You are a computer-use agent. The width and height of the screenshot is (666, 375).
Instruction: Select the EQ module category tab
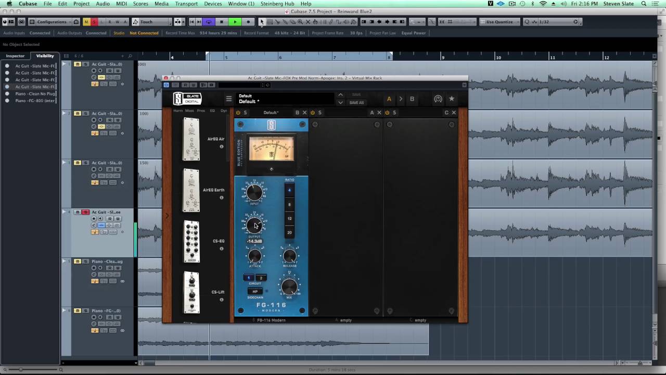(x=212, y=110)
